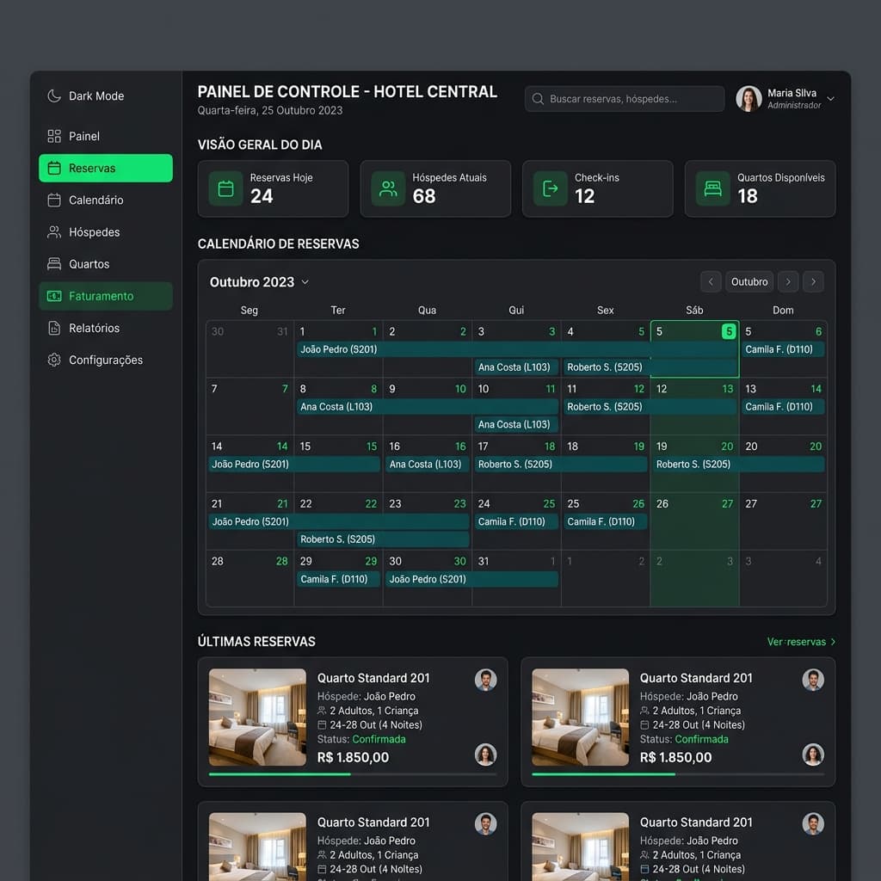
Task: Select Faturamento in the sidebar
Action: pos(106,296)
